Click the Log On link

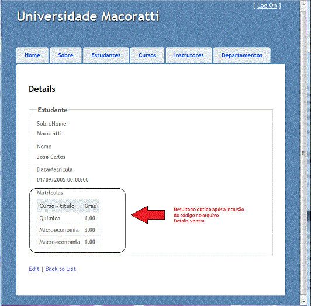click(x=267, y=6)
